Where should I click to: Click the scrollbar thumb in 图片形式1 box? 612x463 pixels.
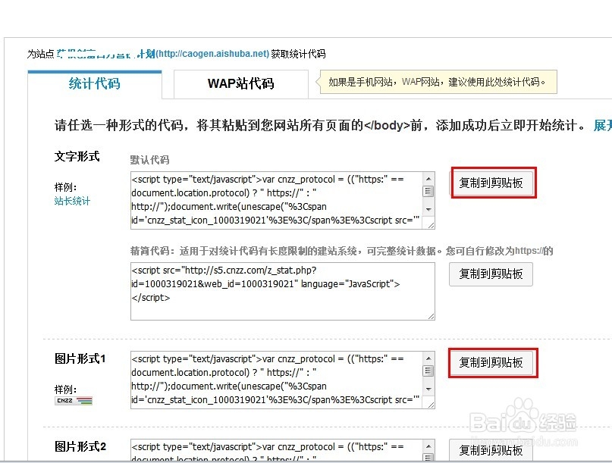click(428, 371)
